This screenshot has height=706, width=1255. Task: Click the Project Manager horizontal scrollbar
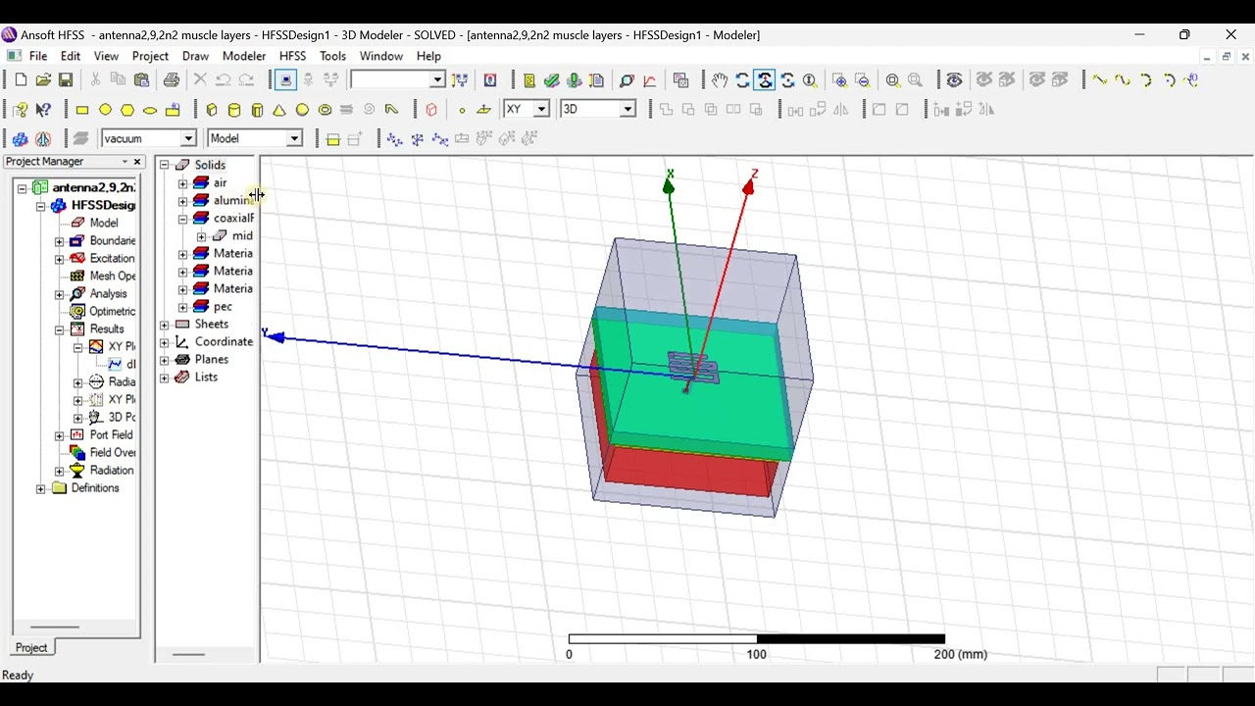click(x=55, y=627)
